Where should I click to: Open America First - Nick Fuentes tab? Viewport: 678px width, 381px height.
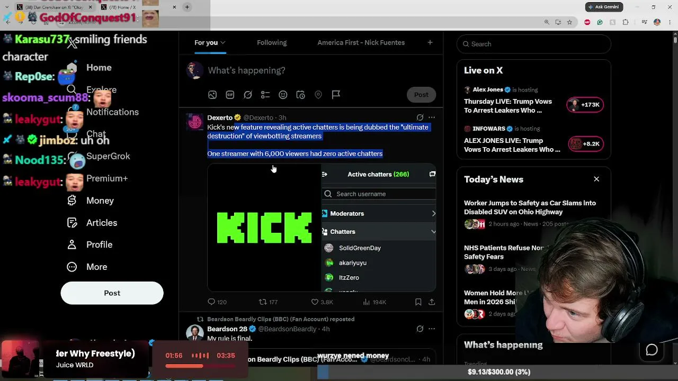pyautogui.click(x=361, y=43)
